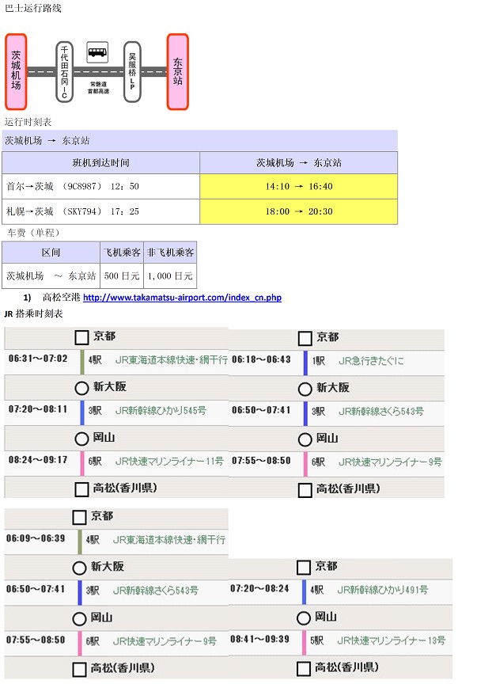This screenshot has width=477, height=684.
Task: Select the pink 东京站 stop in route diagram
Action: (178, 71)
